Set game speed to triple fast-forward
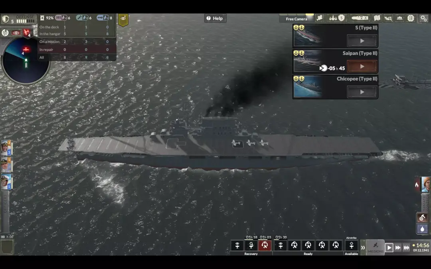431x269 pixels. click(x=406, y=248)
